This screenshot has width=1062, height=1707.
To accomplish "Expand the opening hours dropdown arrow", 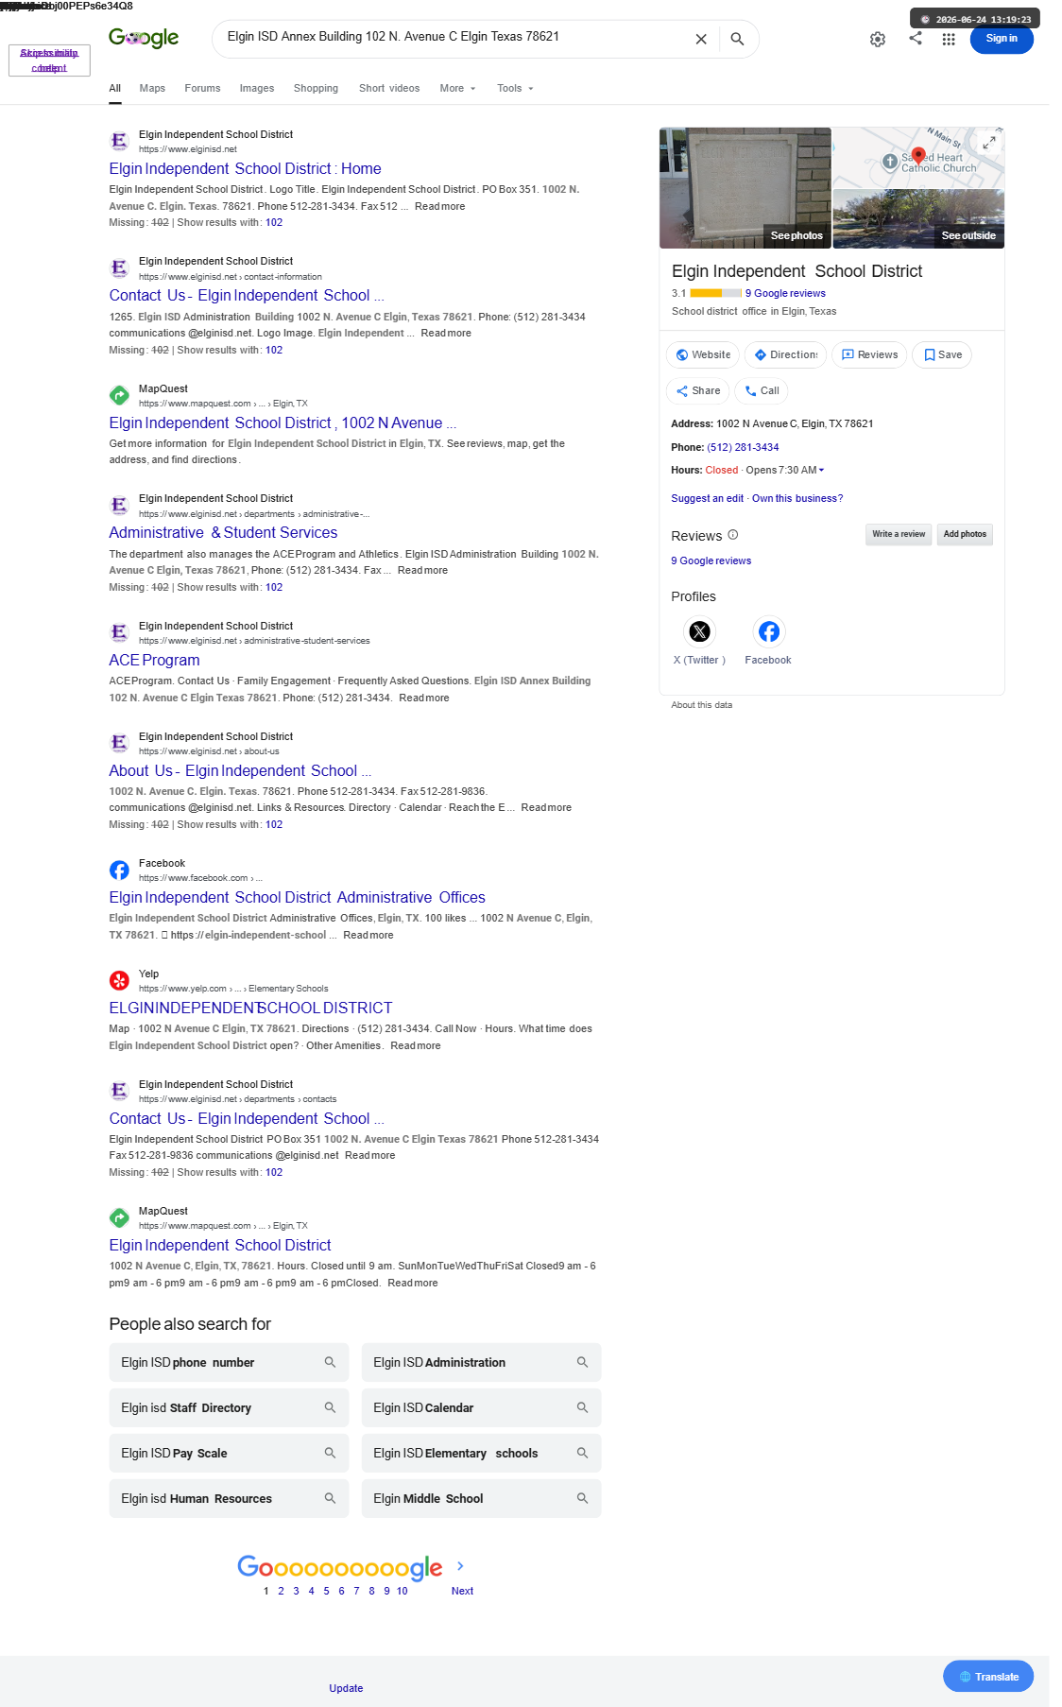I will pyautogui.click(x=821, y=470).
